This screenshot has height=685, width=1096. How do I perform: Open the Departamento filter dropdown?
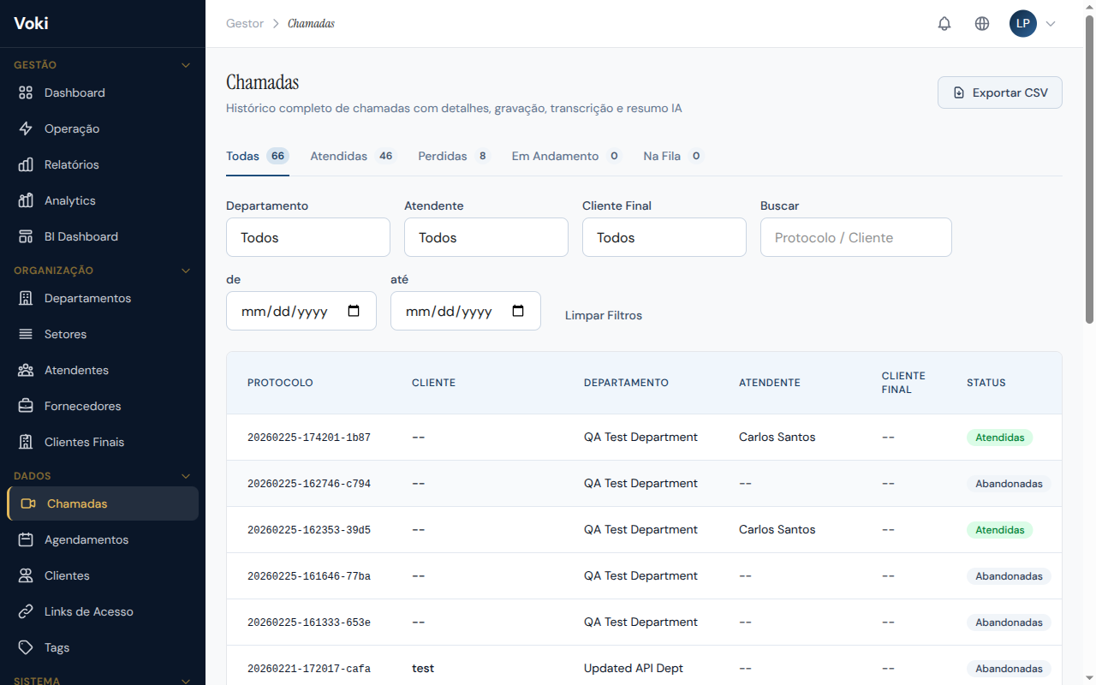pyautogui.click(x=308, y=237)
